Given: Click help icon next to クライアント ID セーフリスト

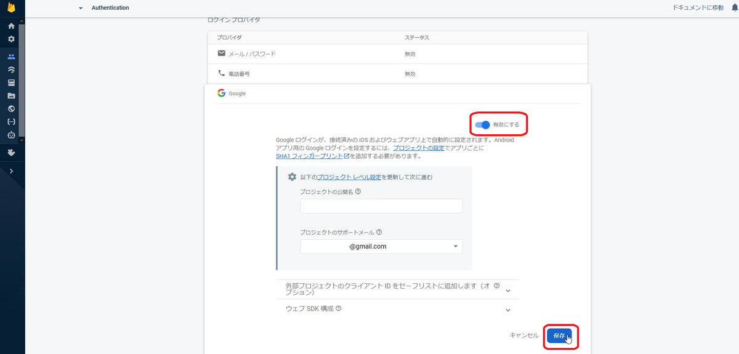Looking at the screenshot, I should click(x=496, y=286).
